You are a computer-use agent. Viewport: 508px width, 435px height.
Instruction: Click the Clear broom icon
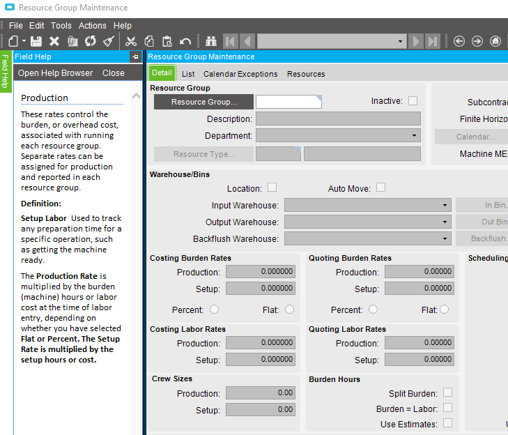tap(109, 41)
